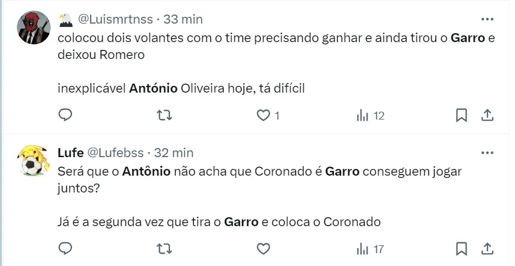View analytics for the Luismrtnss tweet

[x=363, y=116]
